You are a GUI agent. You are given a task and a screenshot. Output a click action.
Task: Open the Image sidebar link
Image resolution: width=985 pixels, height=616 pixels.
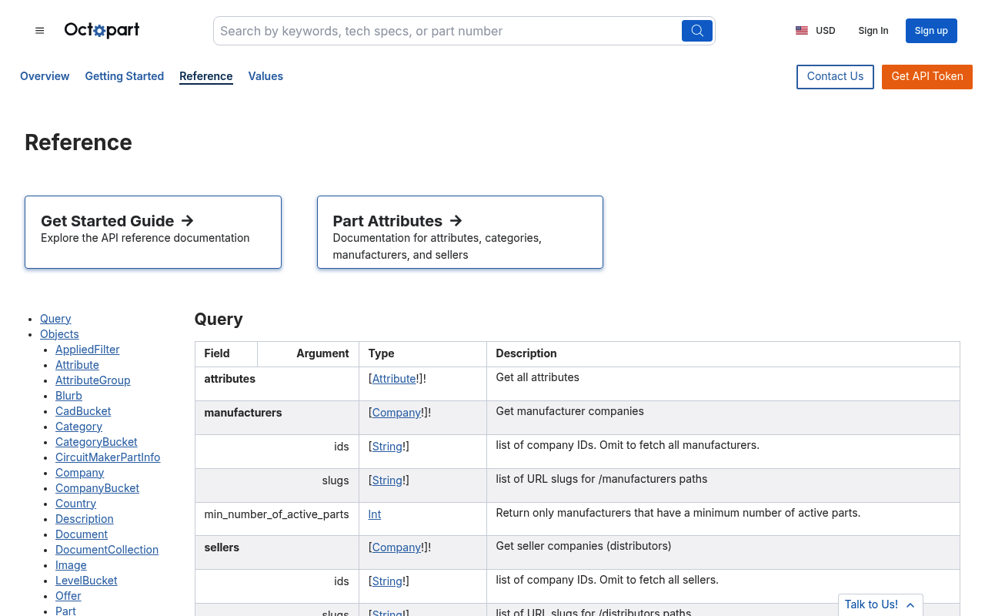pyautogui.click(x=71, y=565)
